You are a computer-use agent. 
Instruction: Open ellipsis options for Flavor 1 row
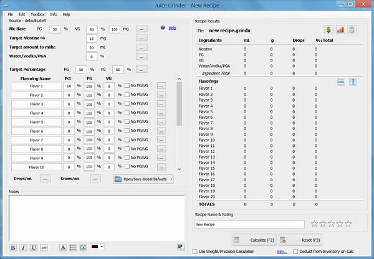pos(161,86)
